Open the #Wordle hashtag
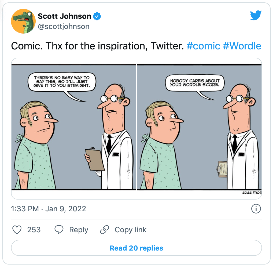This screenshot has height=268, width=273. point(242,46)
